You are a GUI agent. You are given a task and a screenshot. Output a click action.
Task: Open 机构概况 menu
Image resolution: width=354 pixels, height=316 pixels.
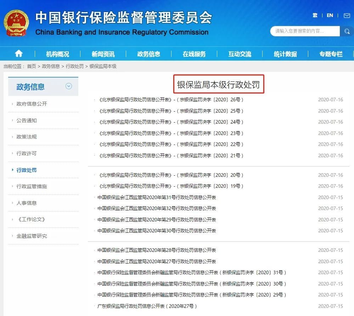[57, 54]
